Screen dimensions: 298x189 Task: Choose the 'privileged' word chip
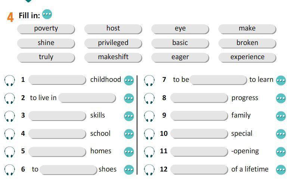113,43
